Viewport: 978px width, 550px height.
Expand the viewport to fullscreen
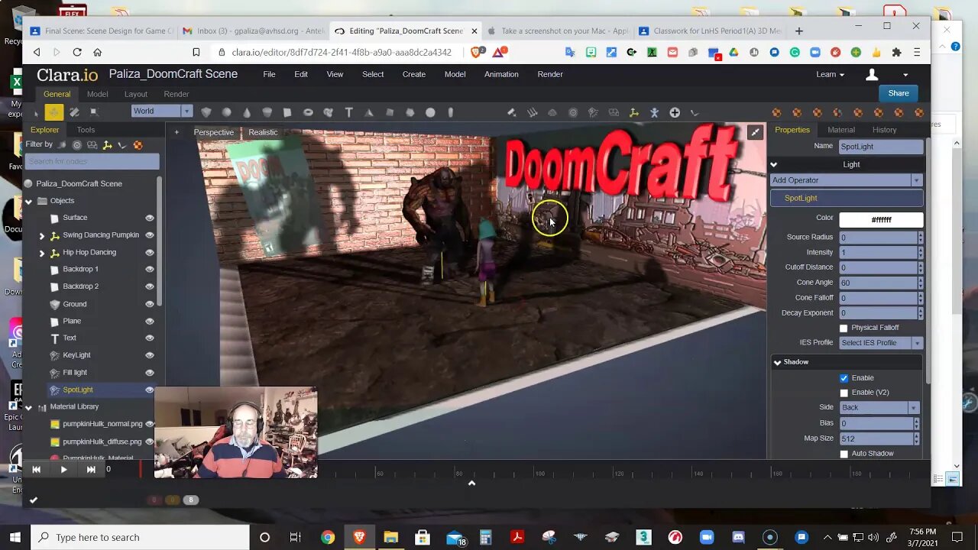[755, 132]
